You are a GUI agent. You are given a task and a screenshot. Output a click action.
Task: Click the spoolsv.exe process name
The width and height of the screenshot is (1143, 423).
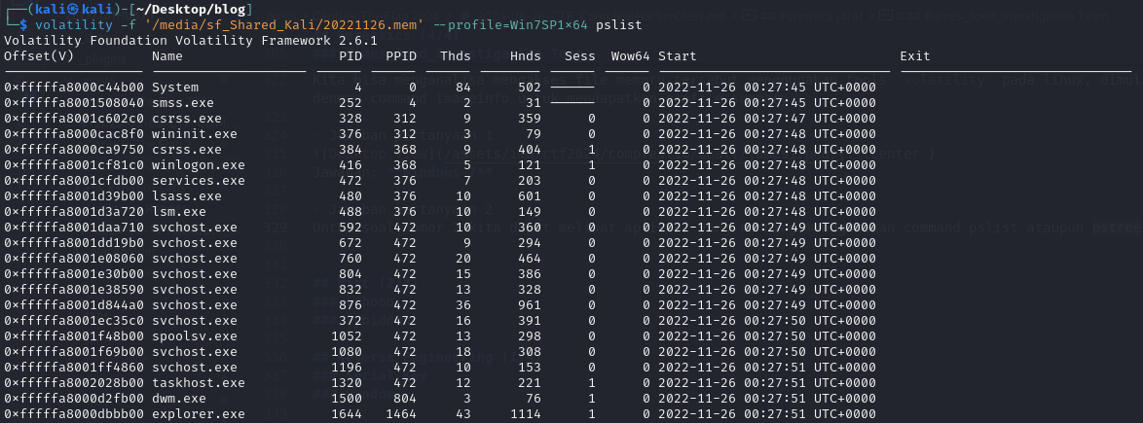tap(195, 336)
